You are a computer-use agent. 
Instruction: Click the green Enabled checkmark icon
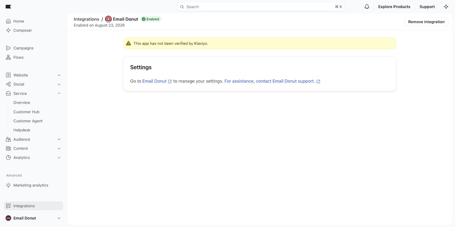[x=144, y=19]
